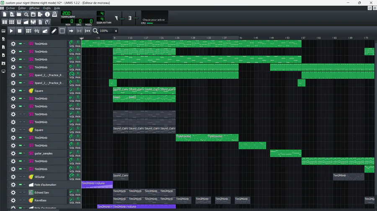Select the TimGM6mb>Volume automation clip
377x211 pixels.
97,185
